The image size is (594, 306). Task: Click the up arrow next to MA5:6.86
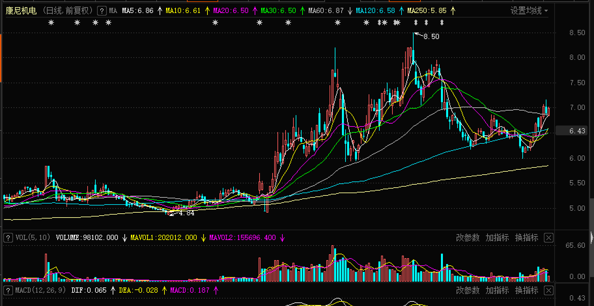(160, 11)
